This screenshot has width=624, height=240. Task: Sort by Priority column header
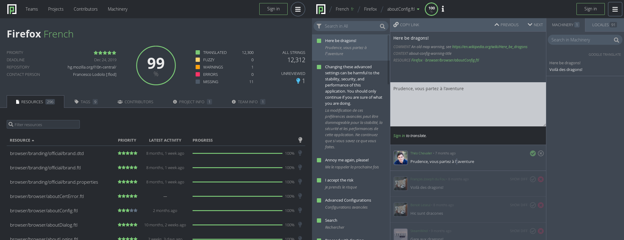click(127, 140)
